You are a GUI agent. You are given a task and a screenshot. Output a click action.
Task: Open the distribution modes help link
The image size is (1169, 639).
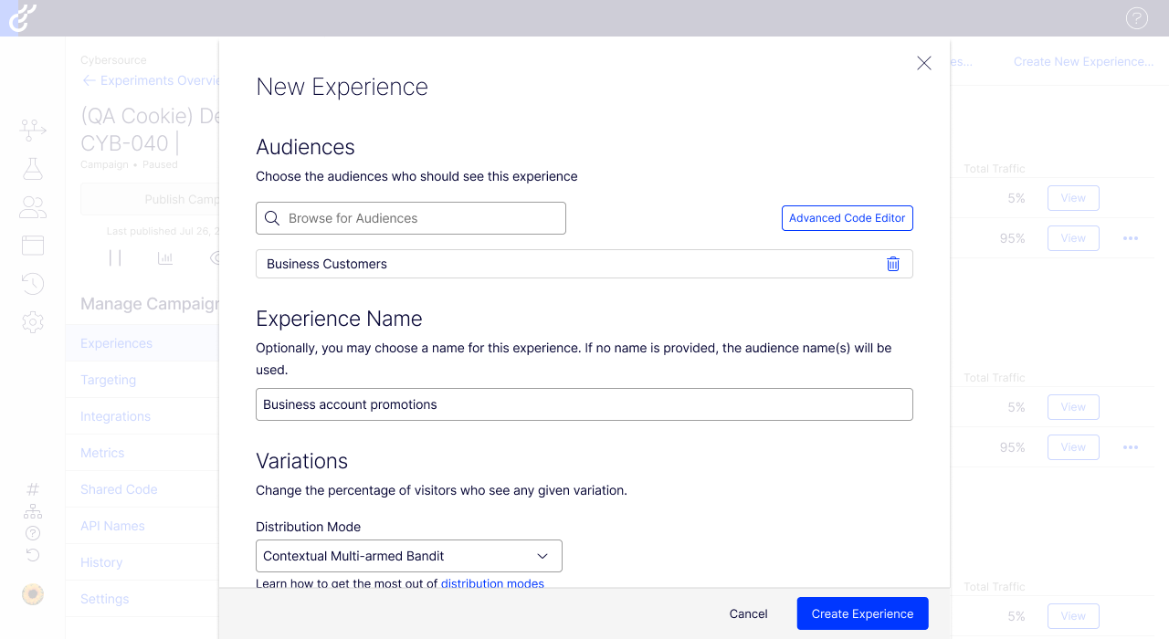(492, 583)
